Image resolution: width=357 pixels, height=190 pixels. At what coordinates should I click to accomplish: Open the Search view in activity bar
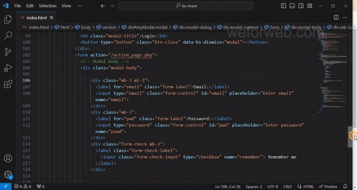[8, 35]
